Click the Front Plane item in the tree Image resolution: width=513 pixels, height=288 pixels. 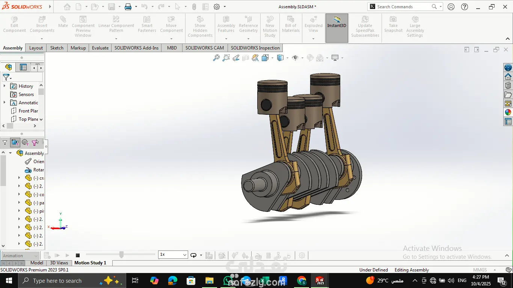(x=28, y=111)
